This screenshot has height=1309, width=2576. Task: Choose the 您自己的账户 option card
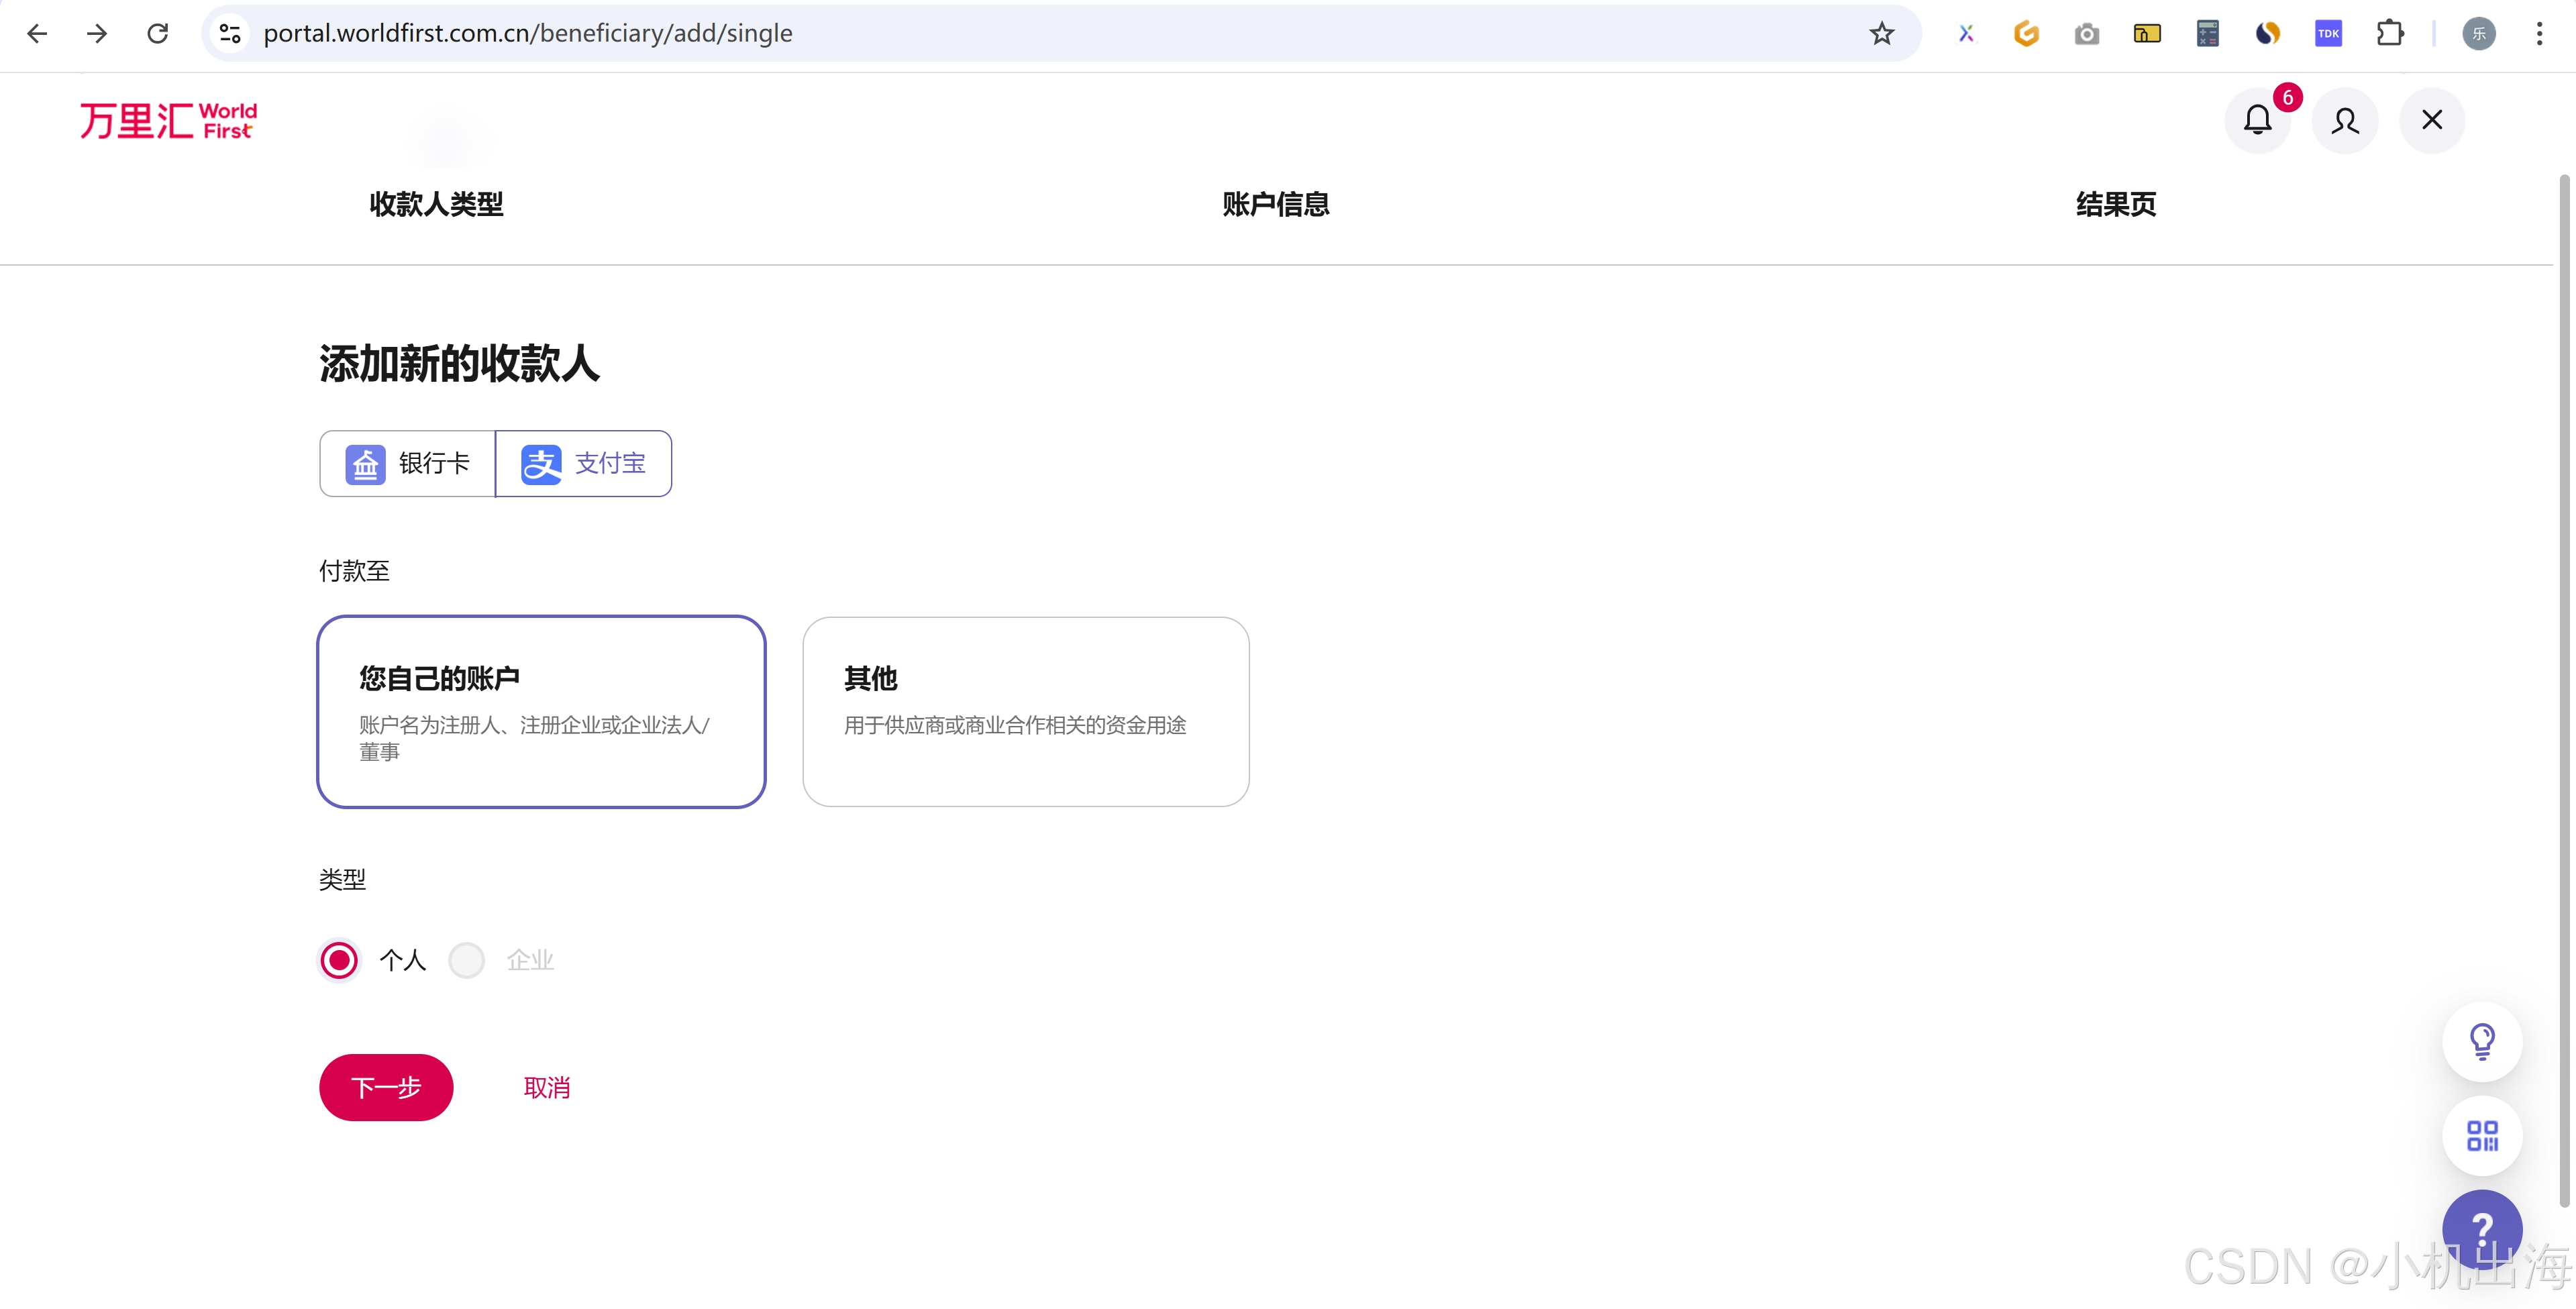[x=541, y=711]
